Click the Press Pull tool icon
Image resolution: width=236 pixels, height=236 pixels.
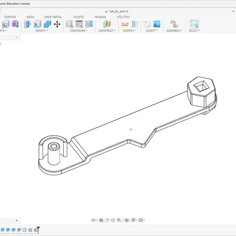[x=28, y=24]
